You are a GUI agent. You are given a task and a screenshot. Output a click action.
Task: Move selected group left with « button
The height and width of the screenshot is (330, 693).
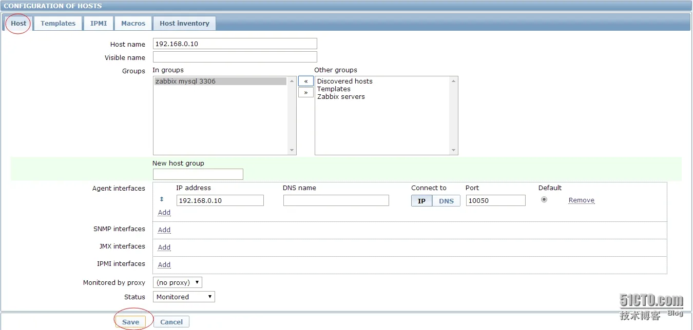(x=305, y=81)
